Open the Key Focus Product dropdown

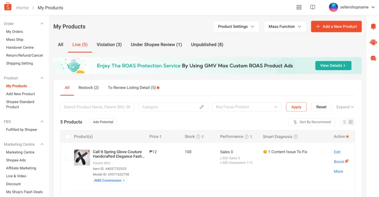click(246, 107)
